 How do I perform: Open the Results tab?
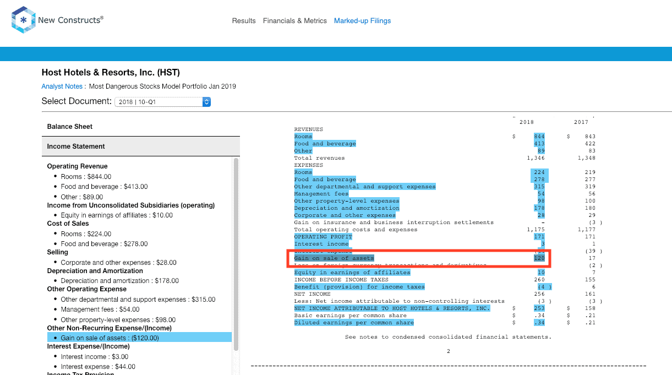244,21
